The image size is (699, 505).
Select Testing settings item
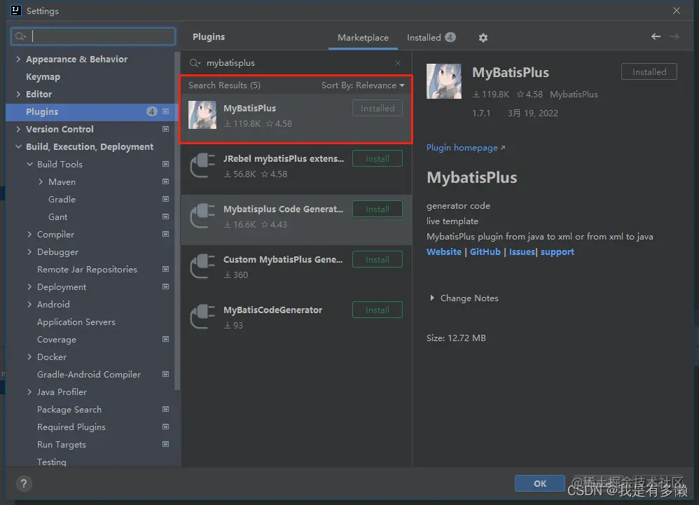52,462
